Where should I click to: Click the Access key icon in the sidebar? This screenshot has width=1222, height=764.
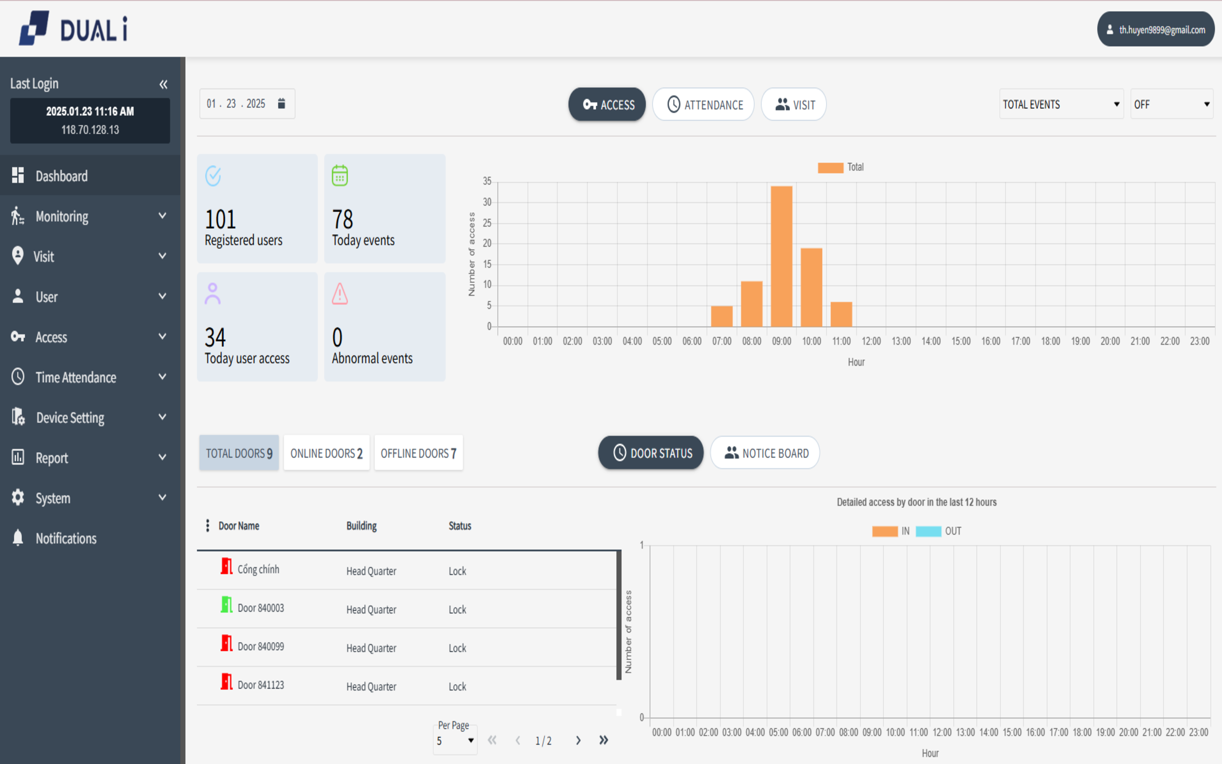pos(18,336)
